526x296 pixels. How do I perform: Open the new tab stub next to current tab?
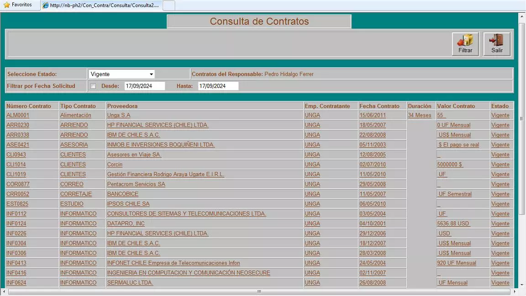[x=168, y=5]
